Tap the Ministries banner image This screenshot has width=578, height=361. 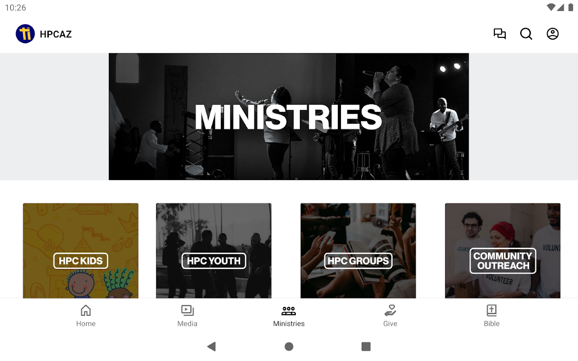[x=289, y=117]
